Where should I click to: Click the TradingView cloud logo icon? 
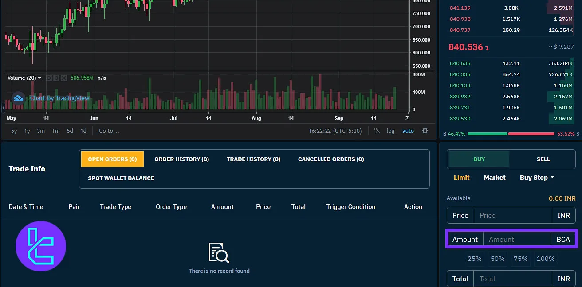click(x=18, y=98)
